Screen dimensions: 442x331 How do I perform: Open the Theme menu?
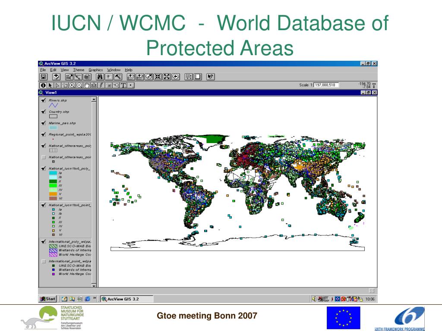coord(79,70)
